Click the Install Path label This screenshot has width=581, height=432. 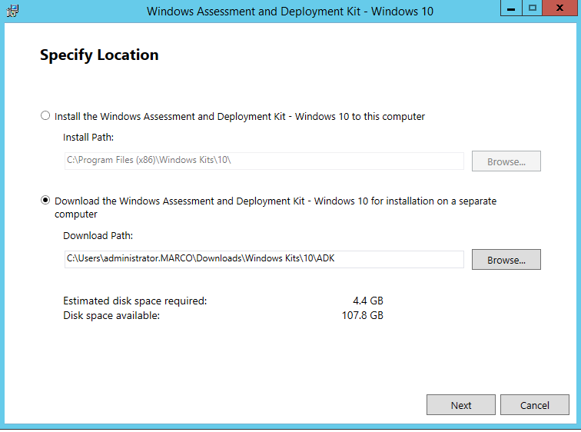[88, 138]
